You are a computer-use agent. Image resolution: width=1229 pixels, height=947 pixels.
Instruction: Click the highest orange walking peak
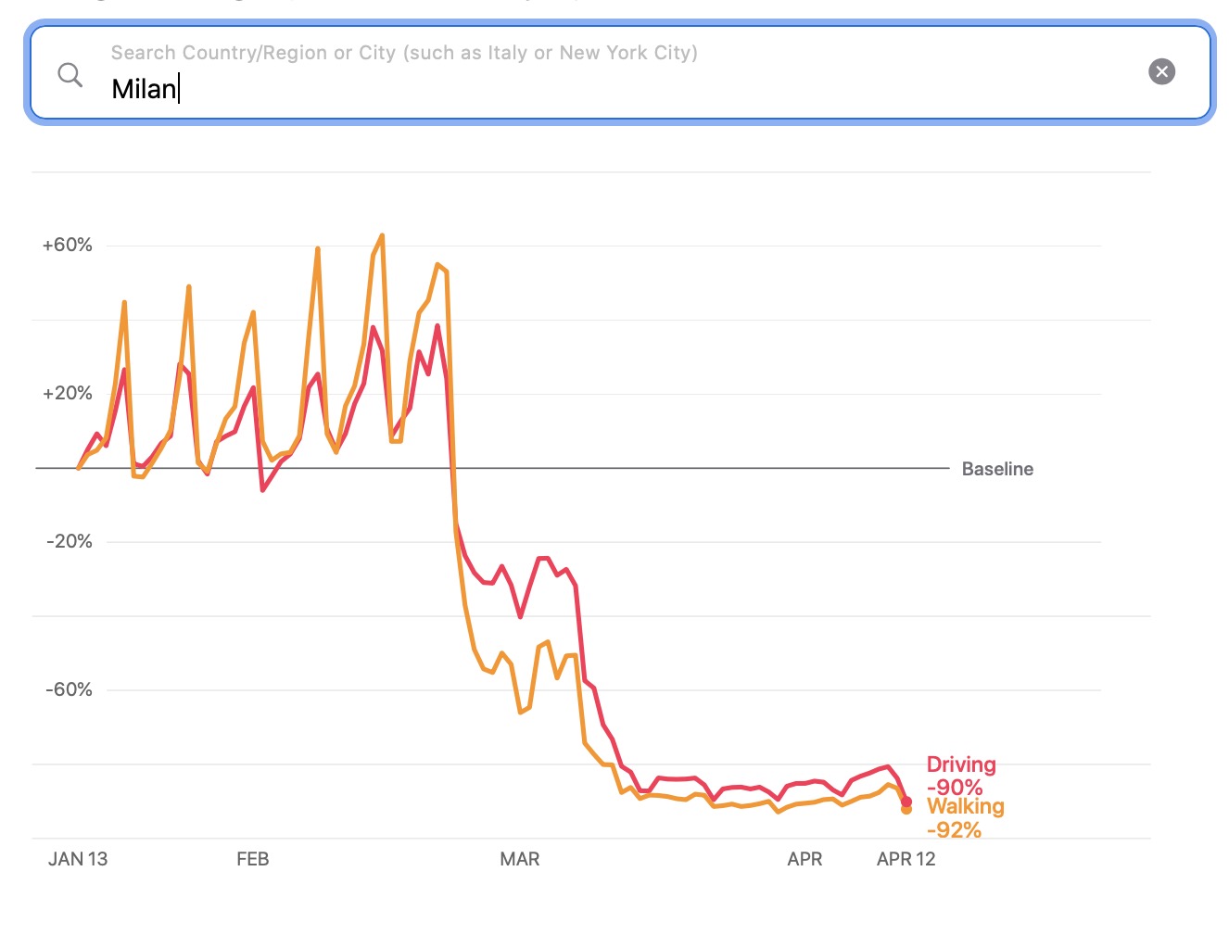(382, 236)
